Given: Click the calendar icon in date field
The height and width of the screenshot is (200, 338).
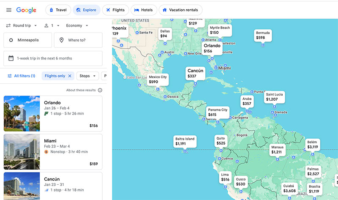Looking at the screenshot, I should coord(11,58).
